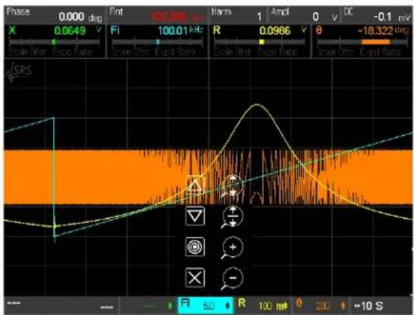
Task: Select the Harm harmonic field
Action: click(x=238, y=15)
